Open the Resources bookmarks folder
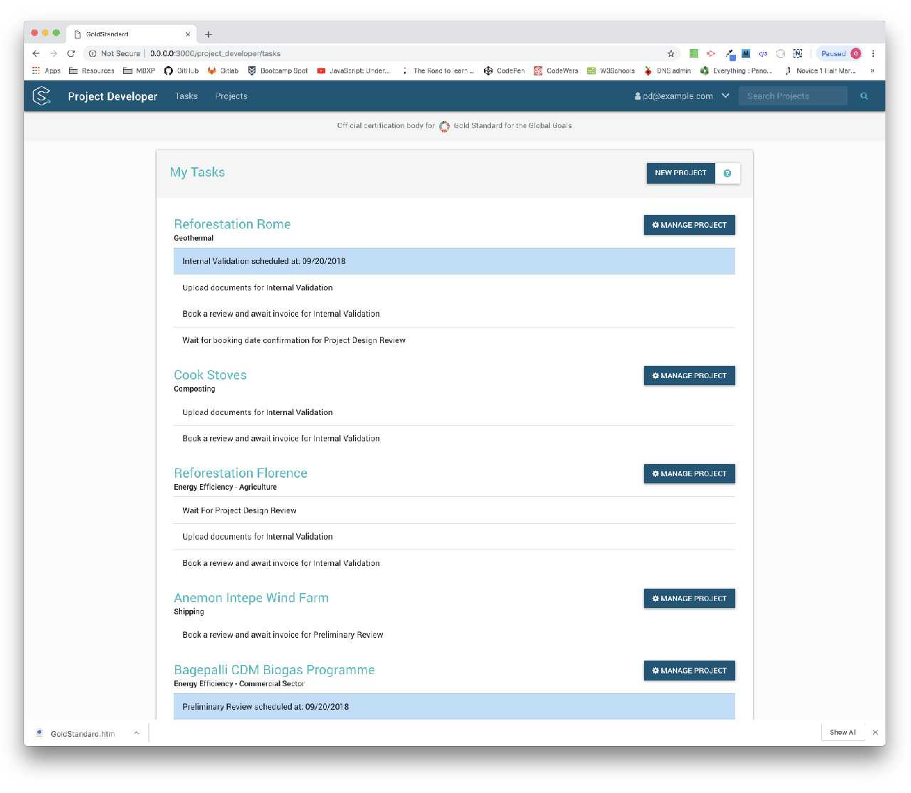911x793 pixels. [x=92, y=70]
